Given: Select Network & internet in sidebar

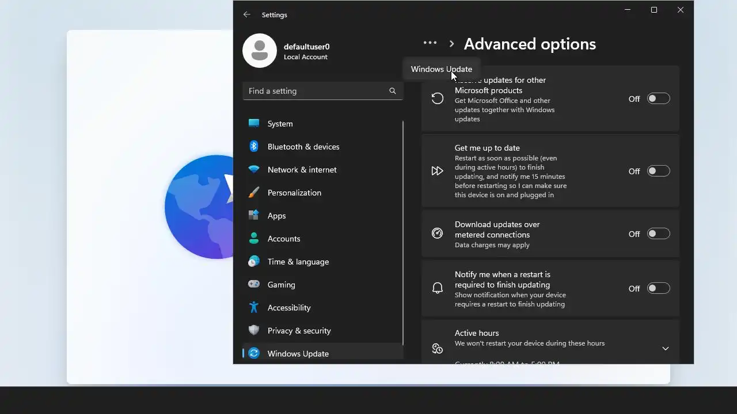Looking at the screenshot, I should coord(323,170).
